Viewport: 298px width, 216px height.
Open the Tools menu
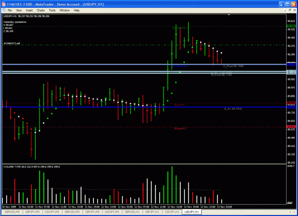52,10
